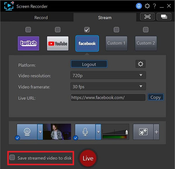The height and width of the screenshot is (169, 175).
Task: Open help question mark icon
Action: [x=155, y=6]
